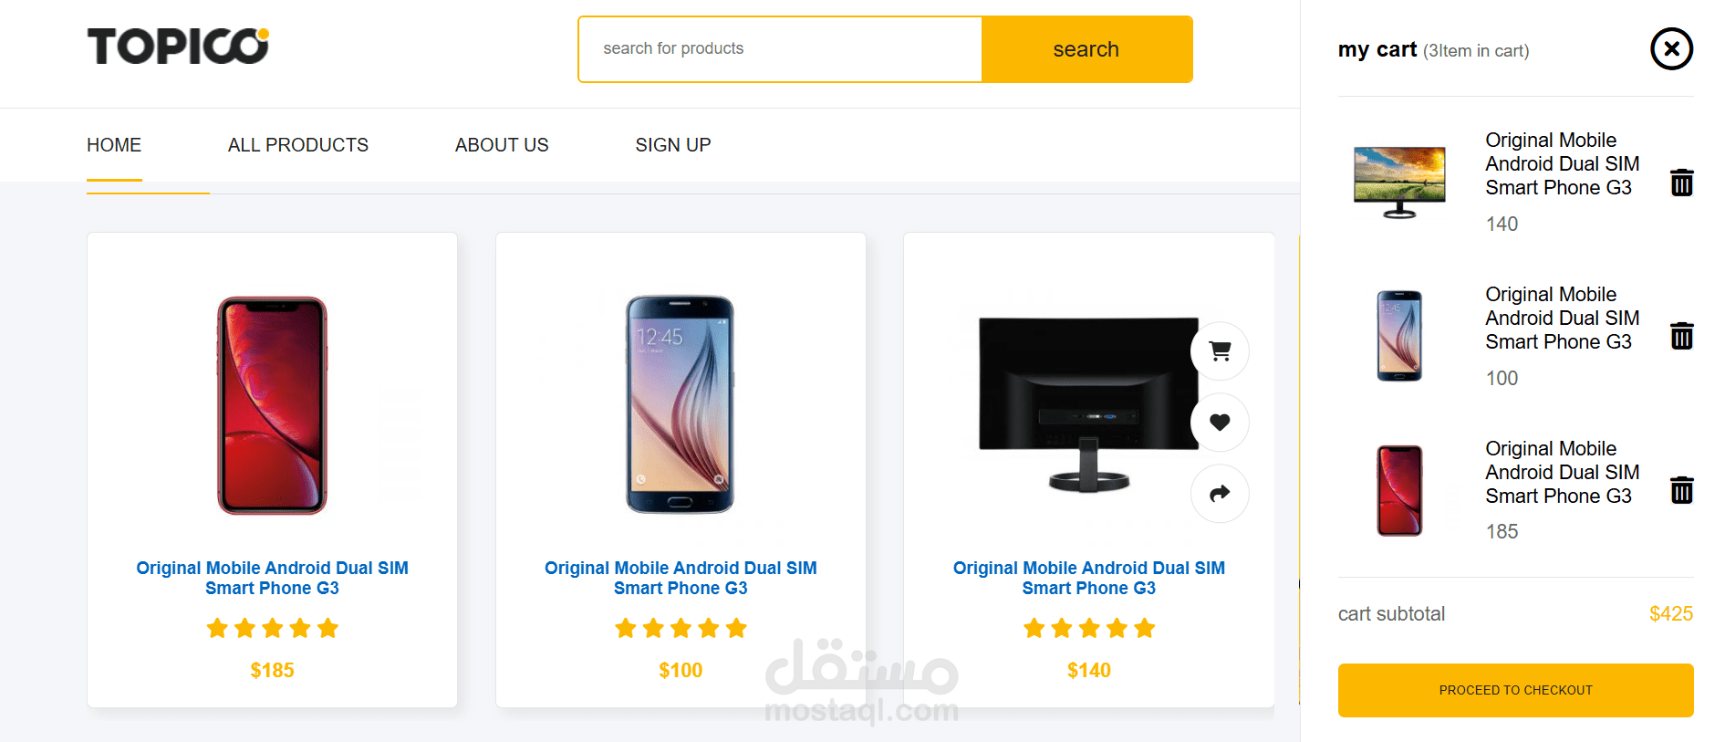Delete the monitor item from cart

pos(1681,183)
